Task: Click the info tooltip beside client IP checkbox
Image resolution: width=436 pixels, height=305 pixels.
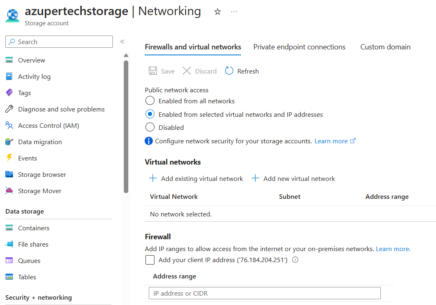Action: (x=295, y=260)
